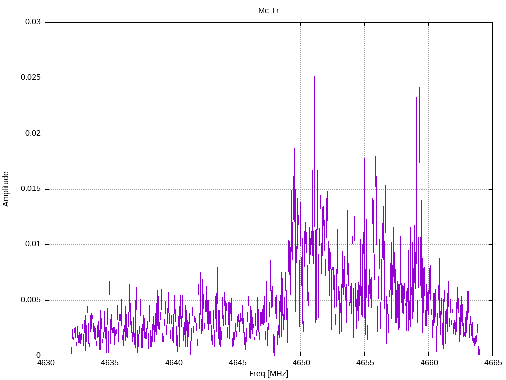
Task: Click the y-axis tick label 0.015
Action: coord(31,189)
